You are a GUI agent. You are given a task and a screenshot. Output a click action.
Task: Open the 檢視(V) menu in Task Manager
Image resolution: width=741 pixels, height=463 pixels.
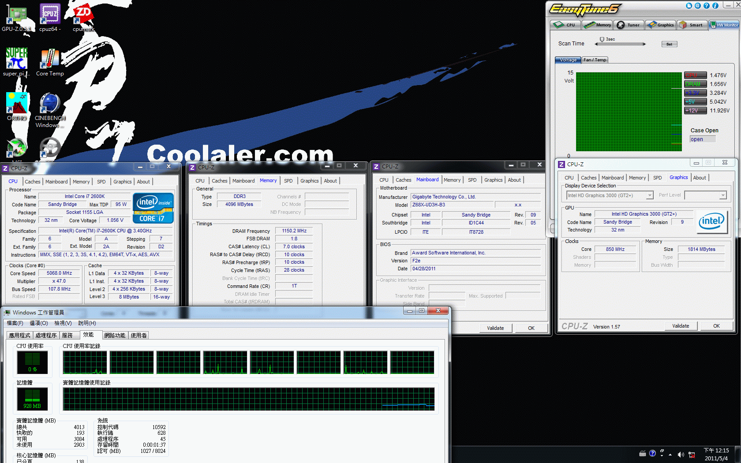click(x=63, y=323)
